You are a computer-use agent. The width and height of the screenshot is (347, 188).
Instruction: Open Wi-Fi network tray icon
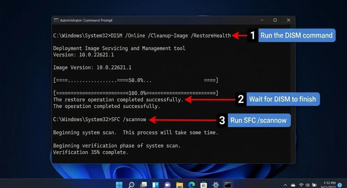301,185
